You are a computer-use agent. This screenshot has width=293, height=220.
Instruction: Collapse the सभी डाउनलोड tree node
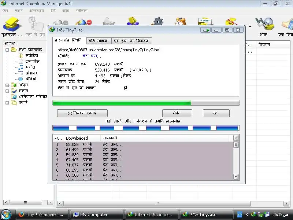click(7, 50)
